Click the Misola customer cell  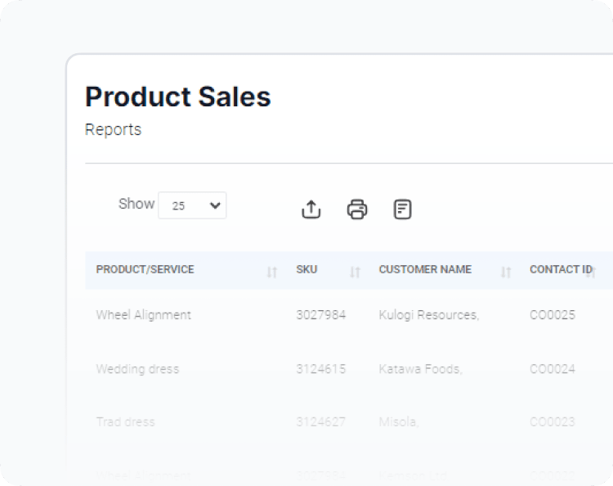[399, 422]
